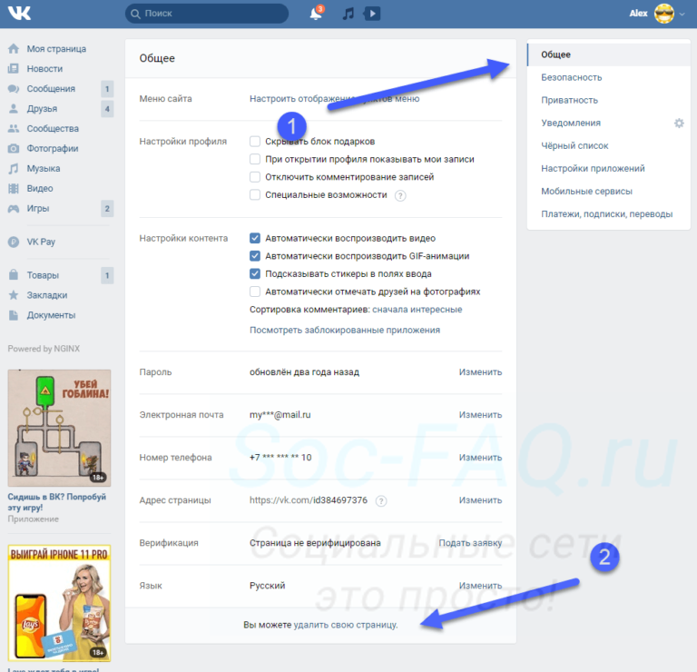Uncheck Автоматически воспроизводить видео

pos(255,239)
